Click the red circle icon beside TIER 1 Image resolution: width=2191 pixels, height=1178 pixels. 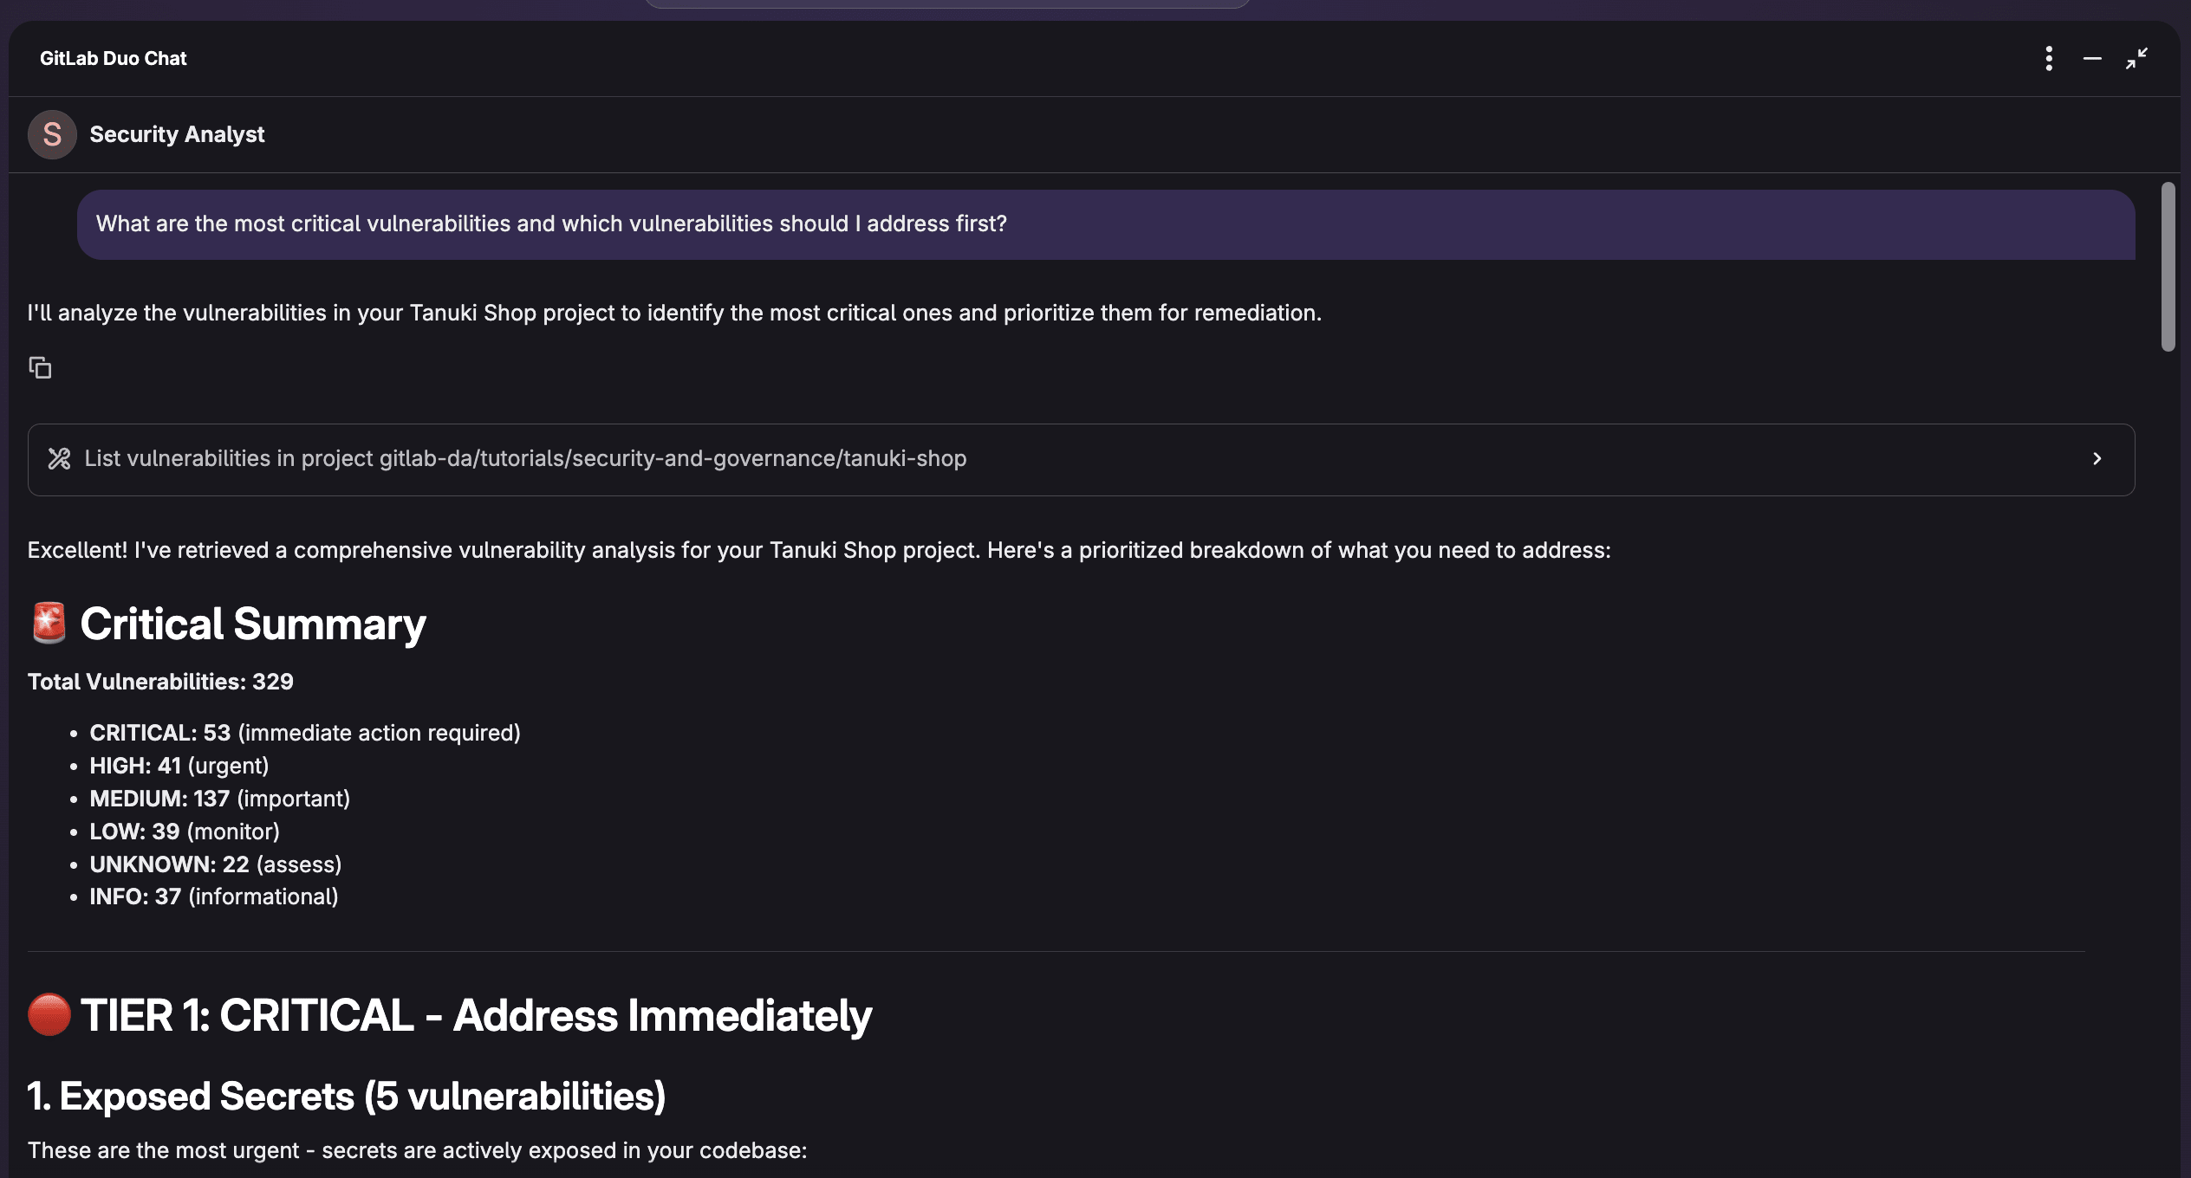point(49,1015)
